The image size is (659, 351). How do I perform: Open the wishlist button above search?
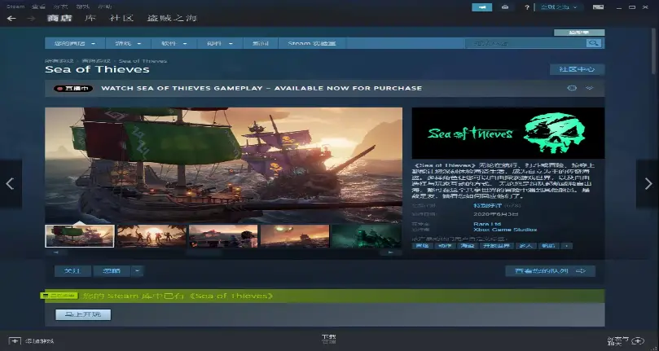point(579,33)
